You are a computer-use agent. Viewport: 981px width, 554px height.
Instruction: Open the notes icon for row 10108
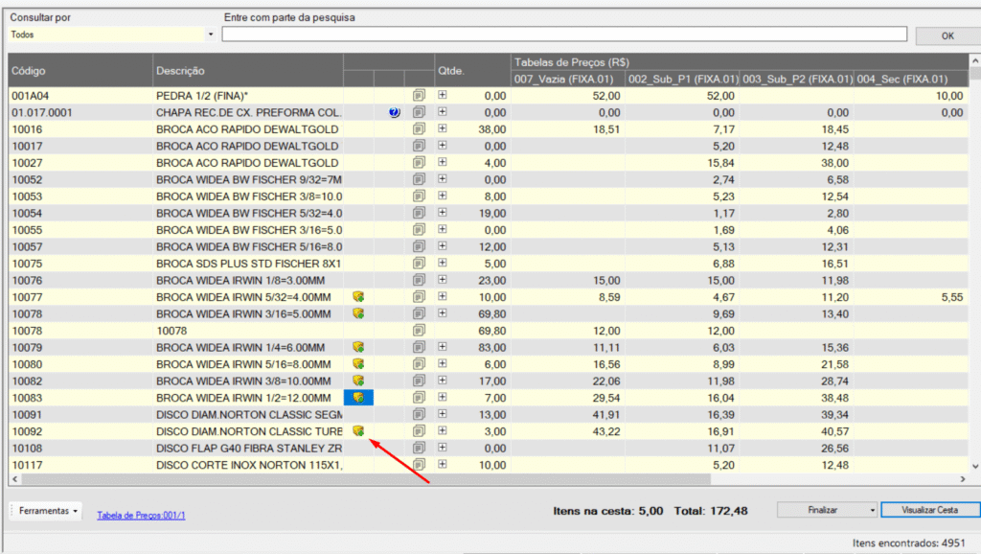[419, 448]
